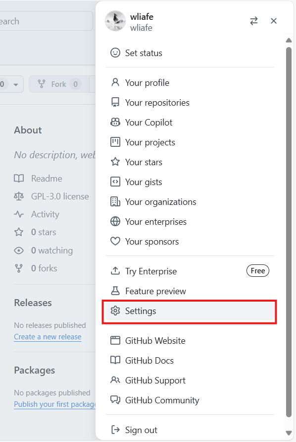Click the Set status smiley icon
The width and height of the screenshot is (296, 442).
(x=115, y=53)
